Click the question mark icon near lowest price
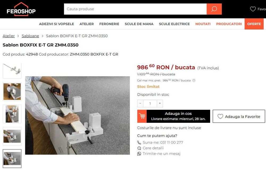This screenshot has height=176, width=266. 194,80
